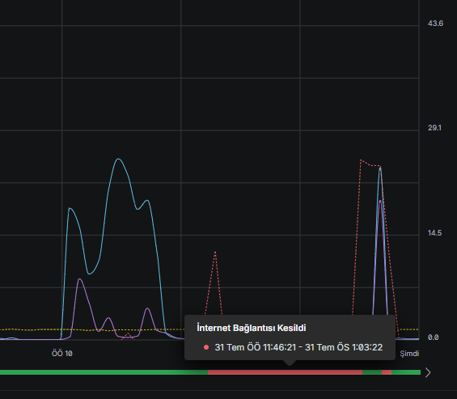Click the tallest blue curve peak on the chart
The image size is (457, 399).
tap(118, 159)
